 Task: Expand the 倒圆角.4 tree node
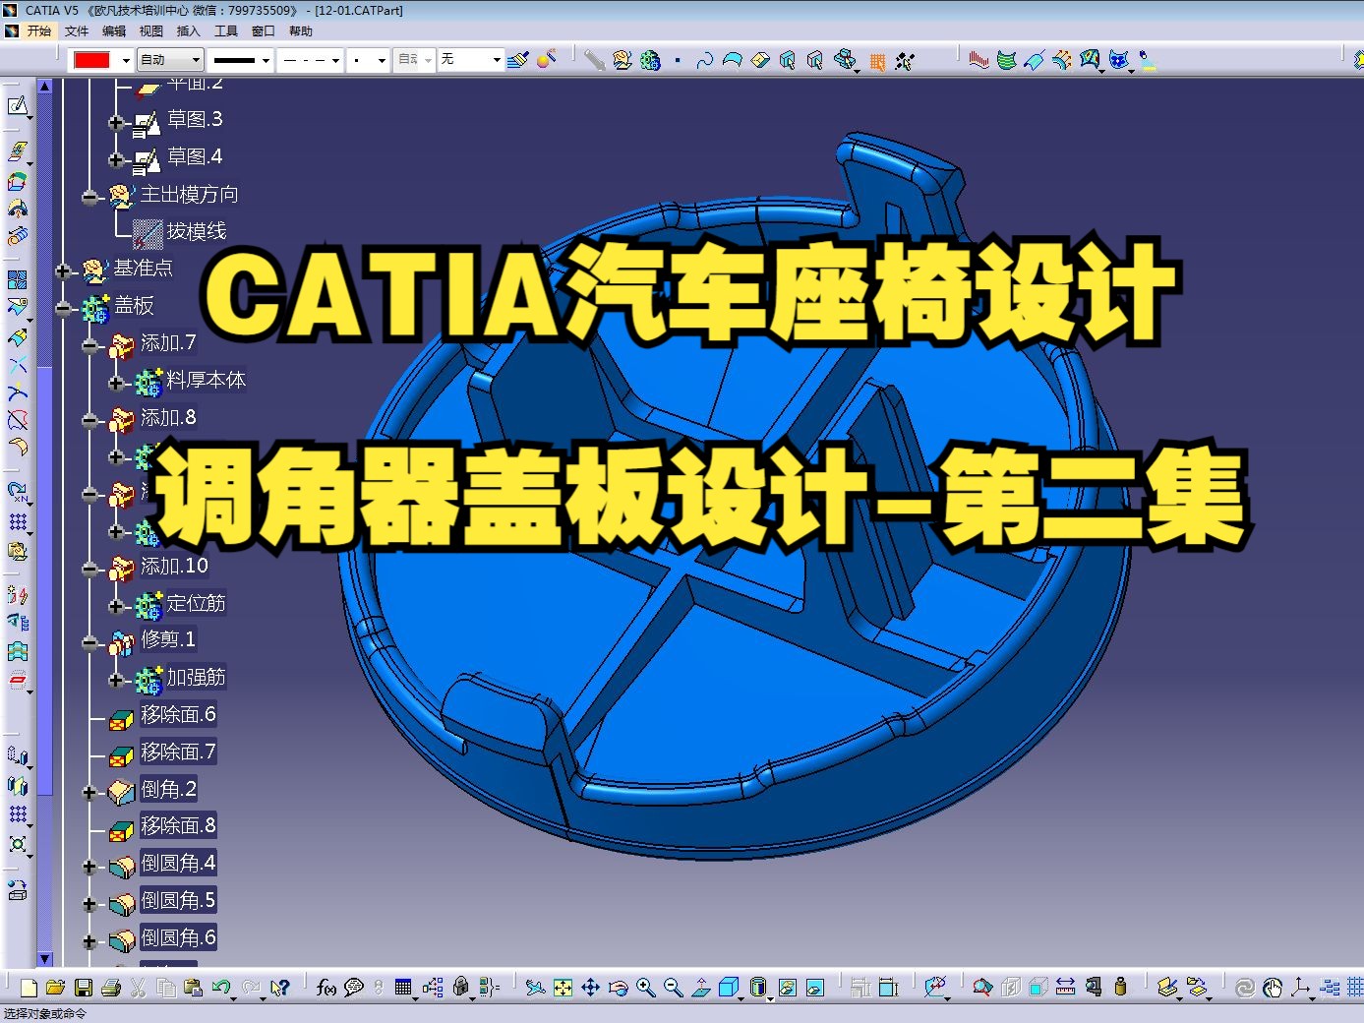pyautogui.click(x=89, y=867)
